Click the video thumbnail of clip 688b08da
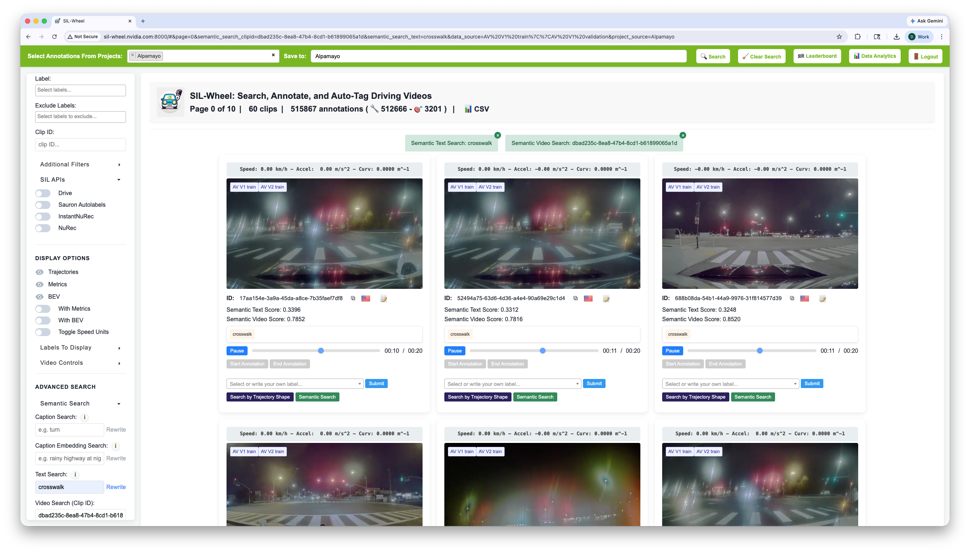 pyautogui.click(x=759, y=234)
